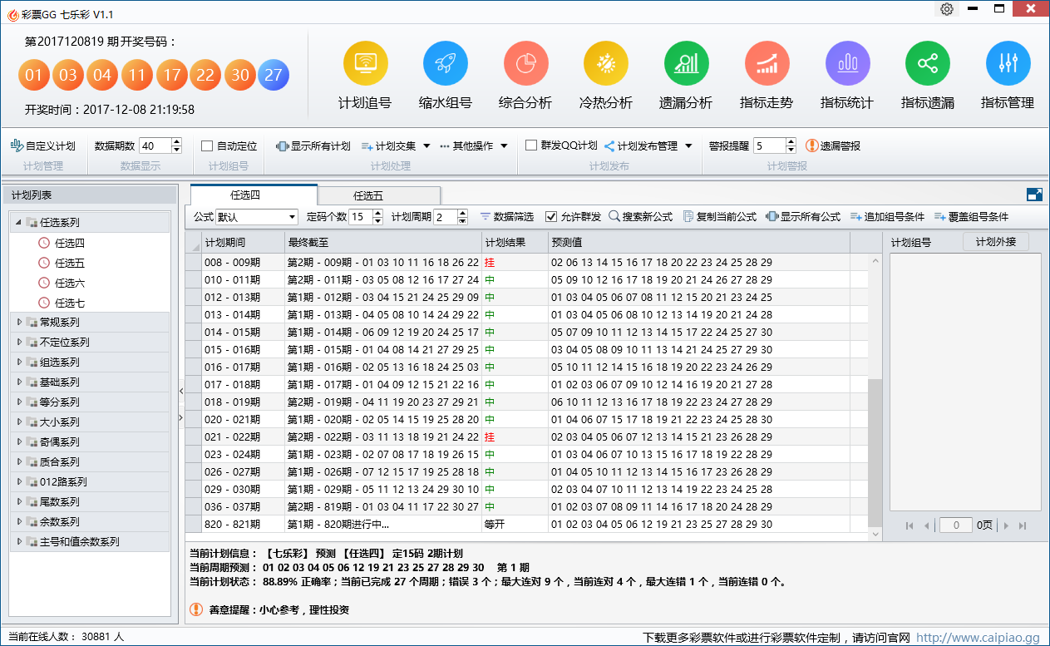
Task: Open the 公式 默认 dropdown
Action: 256,217
